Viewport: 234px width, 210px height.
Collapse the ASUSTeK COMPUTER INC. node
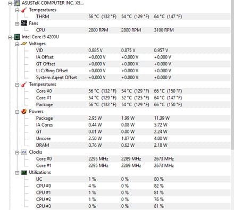click(10, 3)
